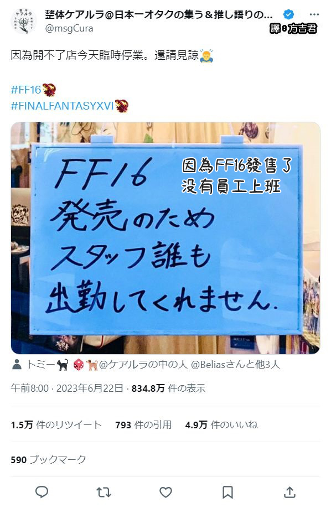Enlarge the blue FF16 sign photo
Viewport: 331px width, 508px height.
[165, 238]
